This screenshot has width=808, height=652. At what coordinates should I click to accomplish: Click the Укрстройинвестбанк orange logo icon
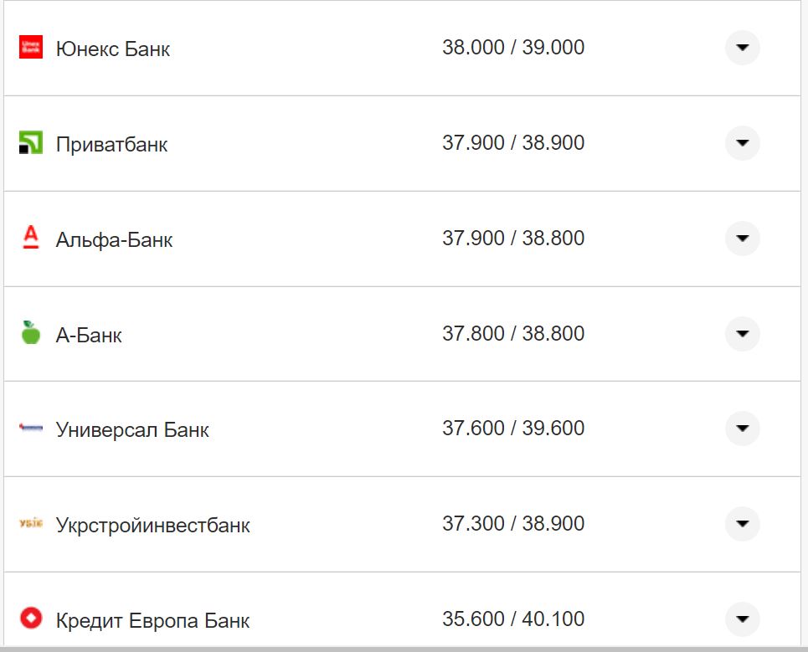coord(31,524)
